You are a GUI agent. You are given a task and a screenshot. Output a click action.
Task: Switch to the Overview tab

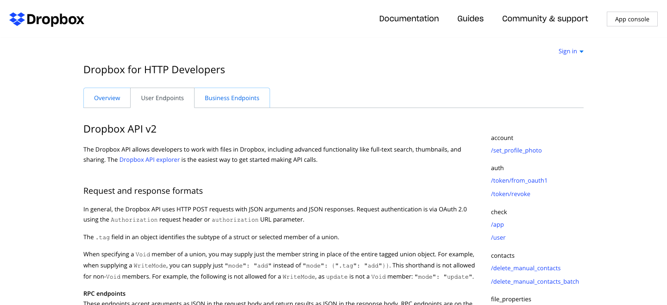coord(107,98)
